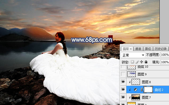Screen dimensions: 169x105
Task: Click the Curves 2 adjustment icon
Action: [x=135, y=90]
